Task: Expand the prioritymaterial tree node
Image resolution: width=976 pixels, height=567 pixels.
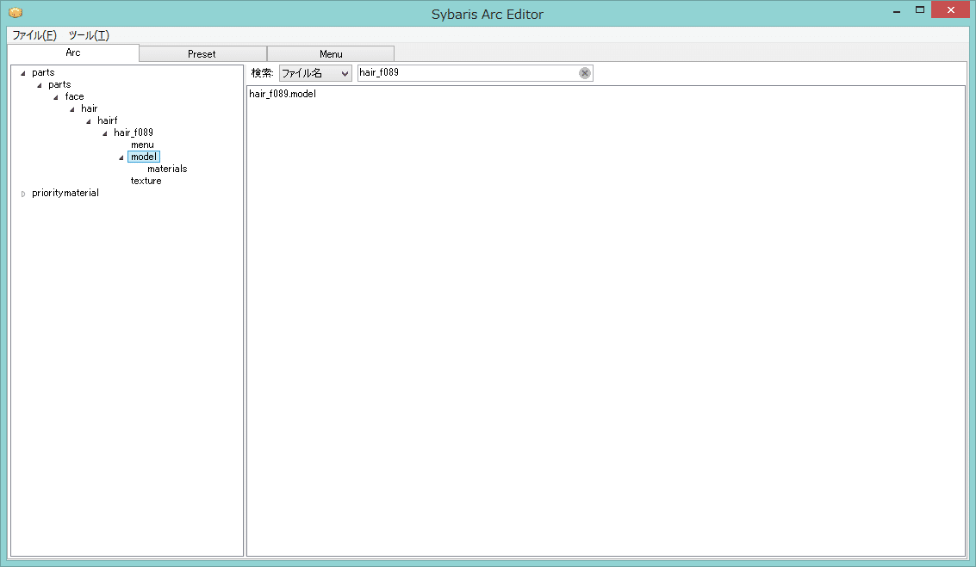Action: click(23, 194)
